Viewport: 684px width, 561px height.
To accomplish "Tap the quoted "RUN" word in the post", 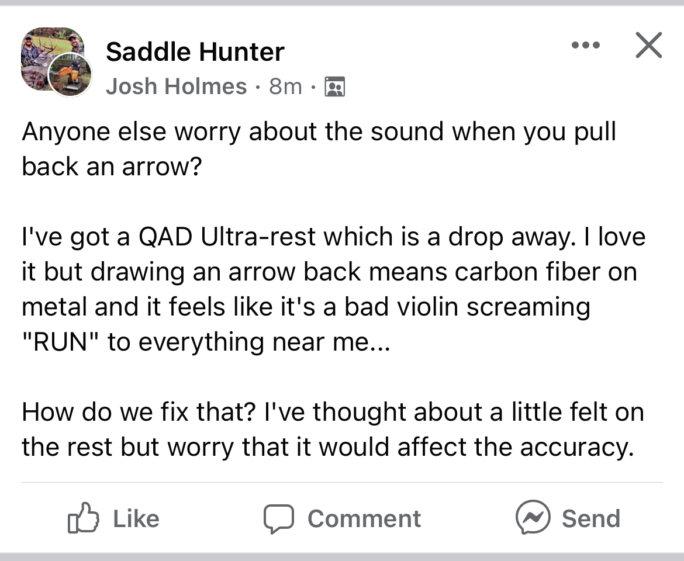I will (x=61, y=342).
